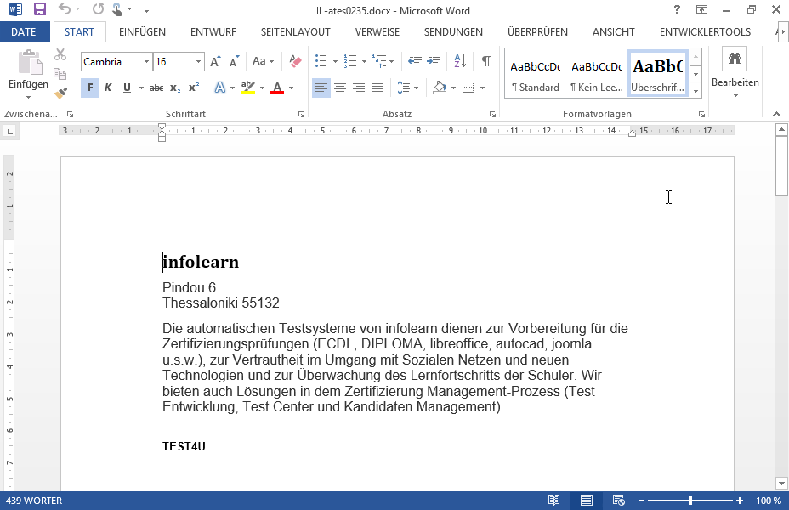The height and width of the screenshot is (510, 789).
Task: Decrease font size with small A icon
Action: tap(234, 62)
